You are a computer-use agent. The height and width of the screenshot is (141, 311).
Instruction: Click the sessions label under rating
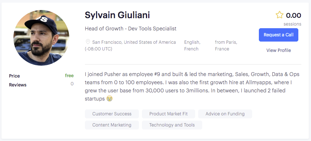(292, 24)
